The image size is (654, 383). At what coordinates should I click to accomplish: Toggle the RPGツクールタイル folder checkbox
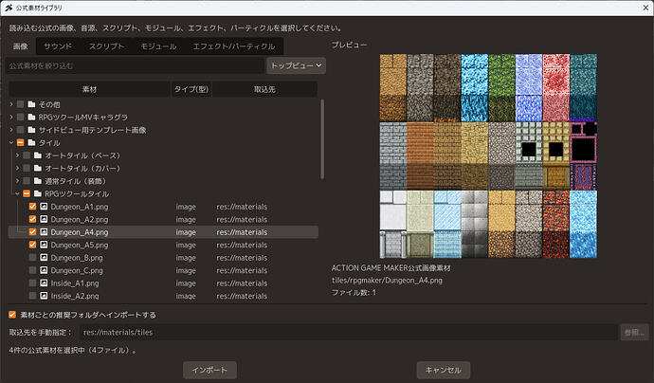[x=27, y=194]
